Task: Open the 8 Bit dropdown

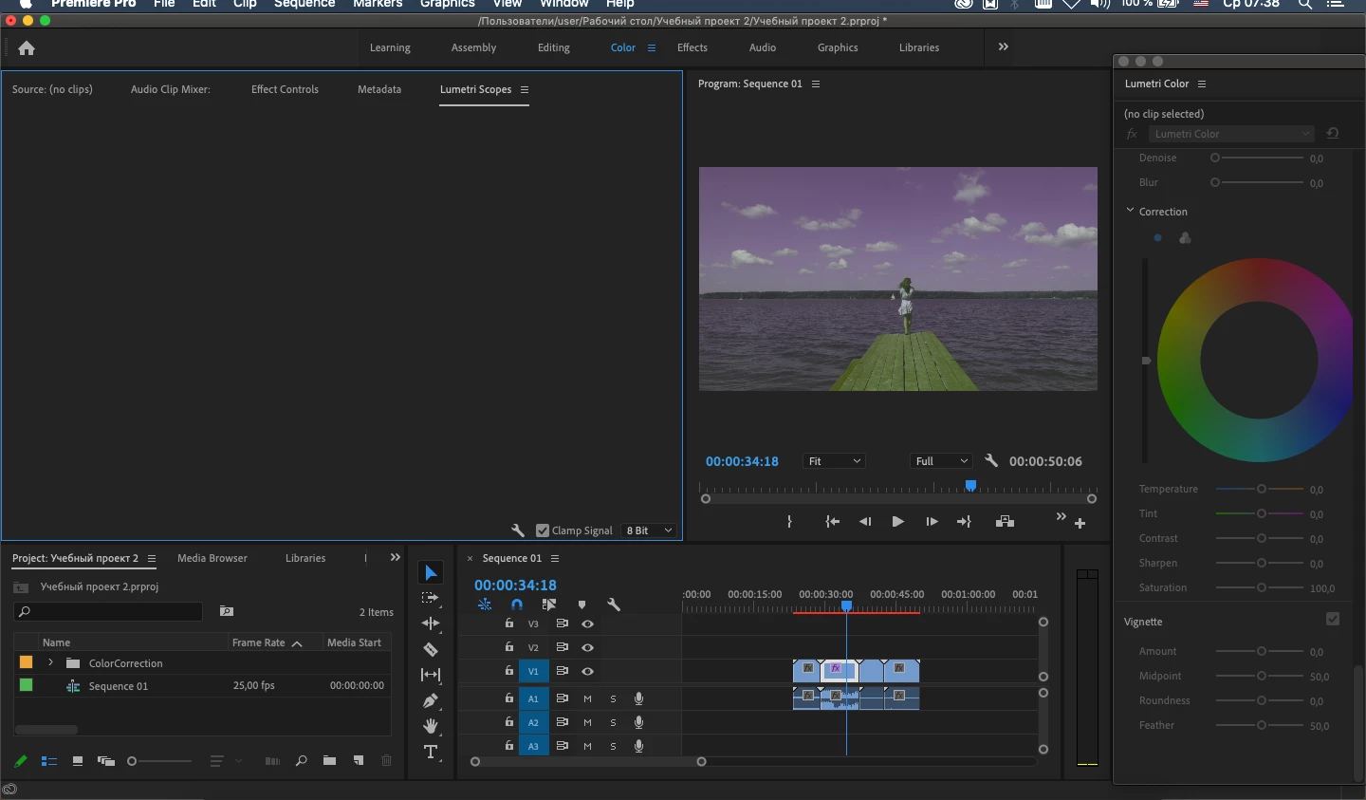Action: pyautogui.click(x=650, y=530)
